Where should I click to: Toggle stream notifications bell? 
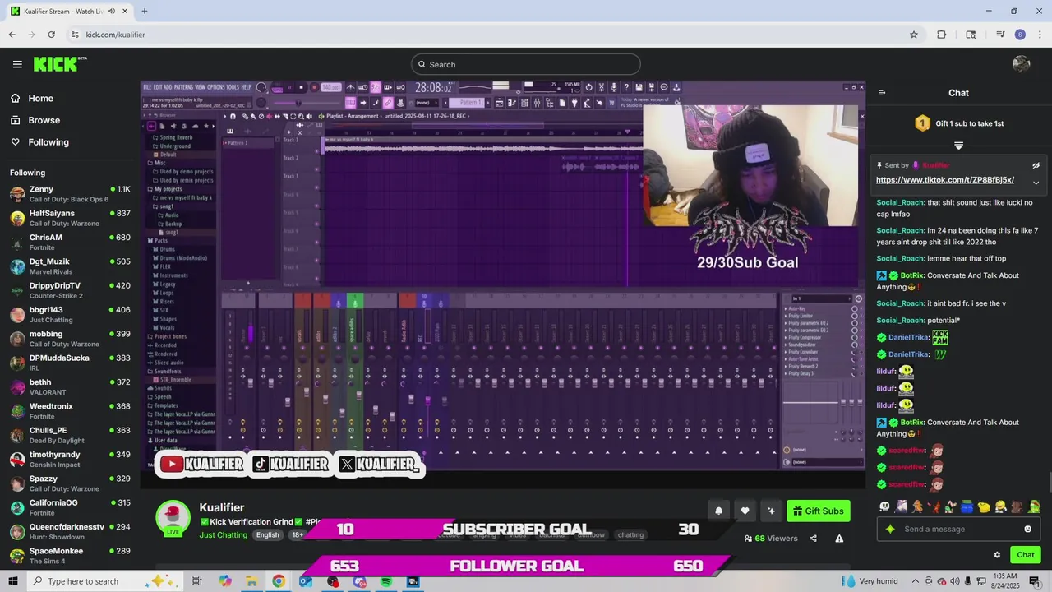(718, 511)
